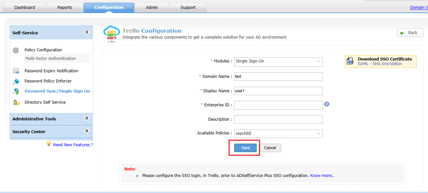Image resolution: width=428 pixels, height=193 pixels.
Task: Focus the Domain Name input field
Action: [278, 77]
